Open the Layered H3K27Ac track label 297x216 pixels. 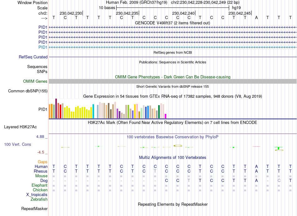[20, 127]
